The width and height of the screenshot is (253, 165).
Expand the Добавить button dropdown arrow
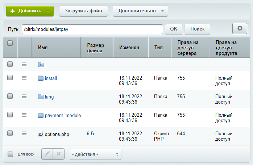click(49, 11)
